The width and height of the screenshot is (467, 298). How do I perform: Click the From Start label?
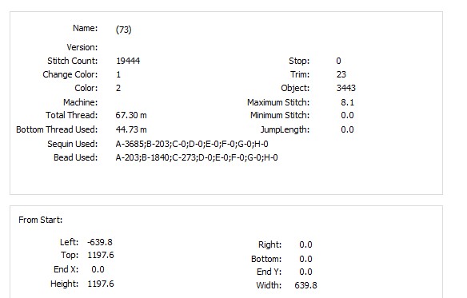pos(41,220)
